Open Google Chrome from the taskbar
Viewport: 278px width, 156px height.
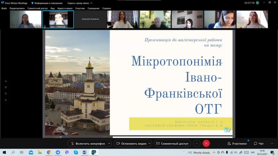click(49, 152)
